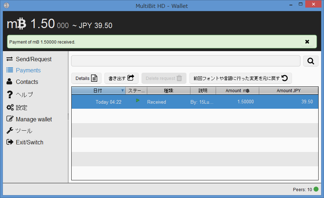Maximize the MultiBit HD window
324x198 pixels.
(301, 4)
